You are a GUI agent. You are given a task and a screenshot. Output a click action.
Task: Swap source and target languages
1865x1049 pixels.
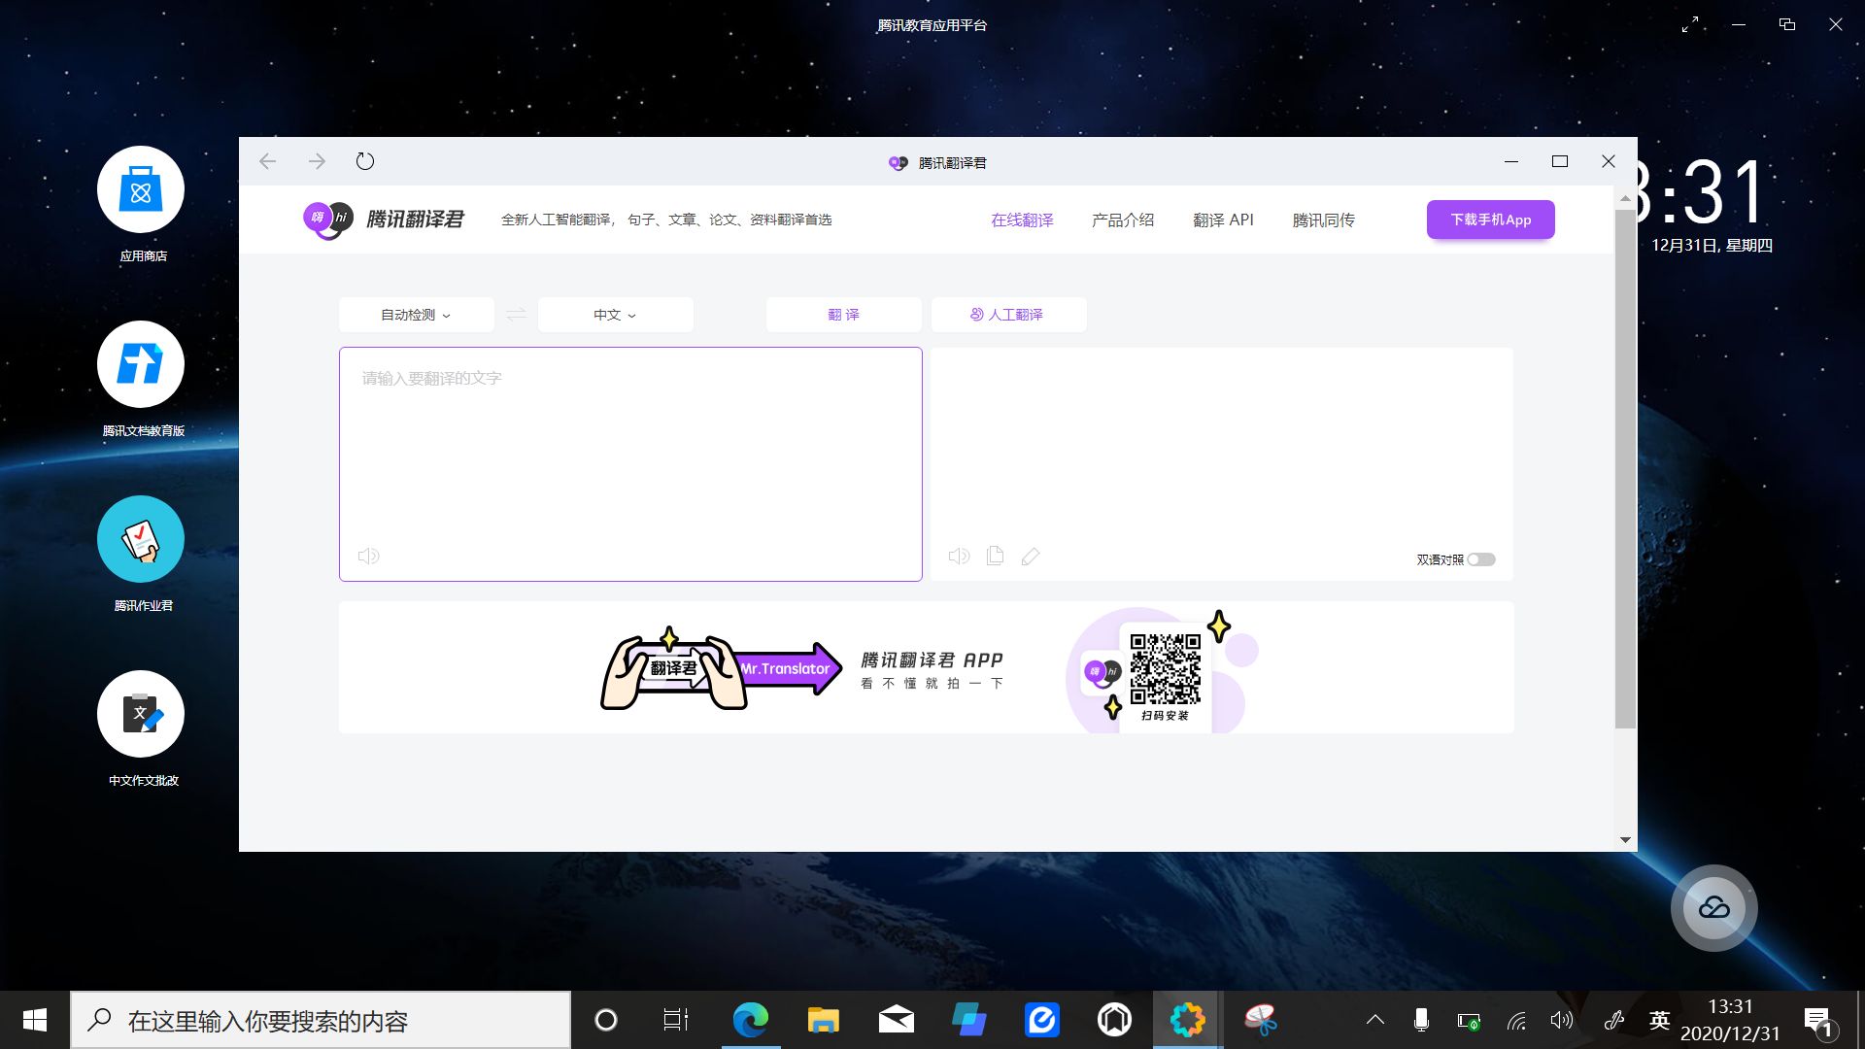[516, 314]
